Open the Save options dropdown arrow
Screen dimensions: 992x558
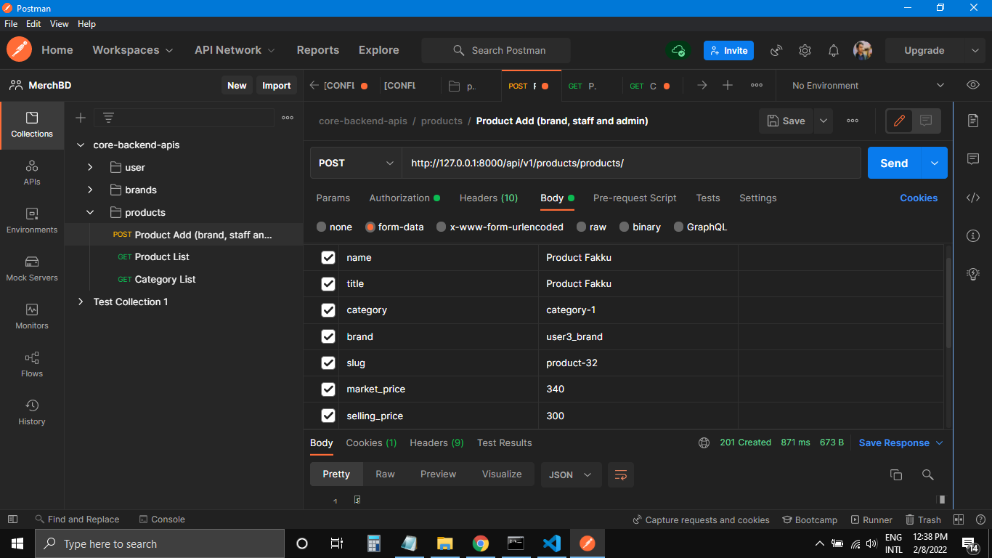coord(824,121)
